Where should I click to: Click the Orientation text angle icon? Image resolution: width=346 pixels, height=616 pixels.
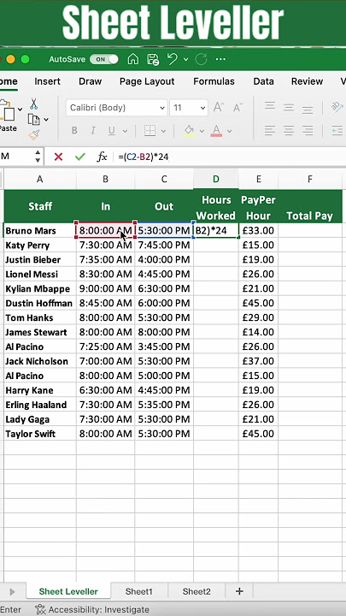(337, 107)
